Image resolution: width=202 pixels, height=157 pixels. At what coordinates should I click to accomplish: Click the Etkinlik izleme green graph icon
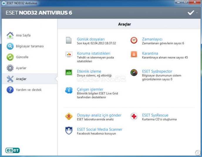[x=69, y=73]
